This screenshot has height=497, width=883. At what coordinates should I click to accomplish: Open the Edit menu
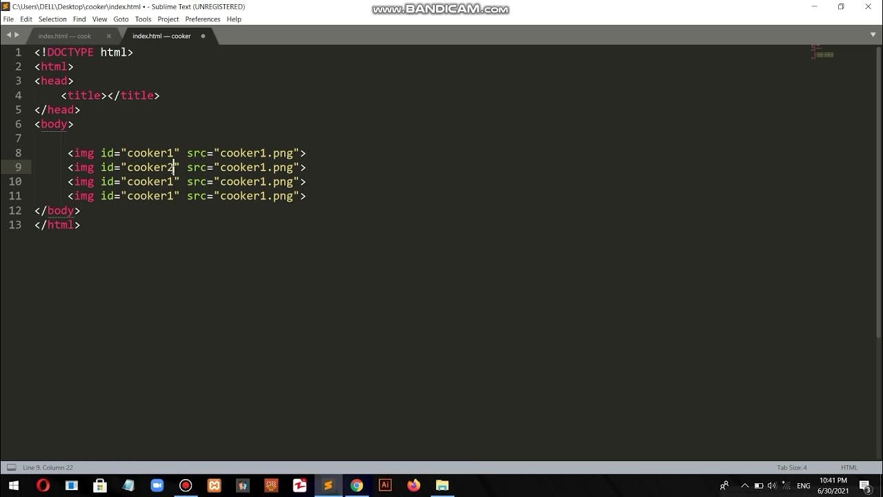(26, 19)
